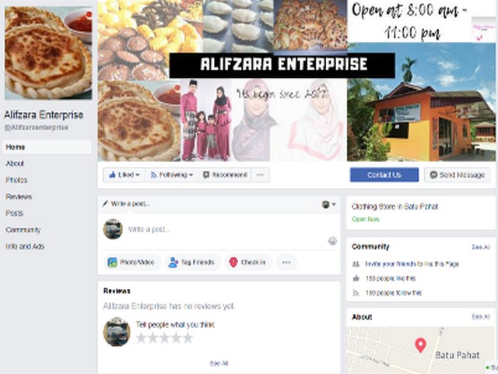Click the red map pin marker
The height and width of the screenshot is (374, 498).
pyautogui.click(x=420, y=345)
